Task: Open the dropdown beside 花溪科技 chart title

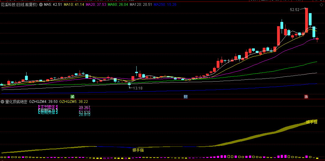Action: pos(41,4)
